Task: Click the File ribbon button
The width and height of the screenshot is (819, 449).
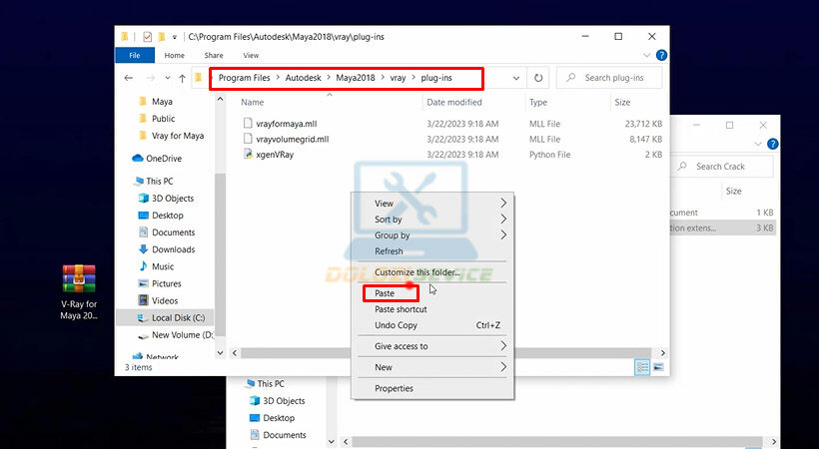Action: click(132, 56)
